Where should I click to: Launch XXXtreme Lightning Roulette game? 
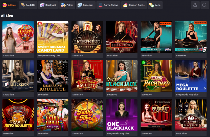pos(122,37)
